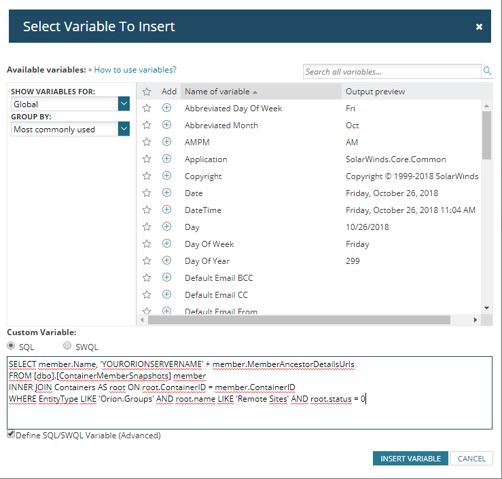The image size is (502, 479).
Task: Add the Day Of Year variable
Action: (166, 261)
